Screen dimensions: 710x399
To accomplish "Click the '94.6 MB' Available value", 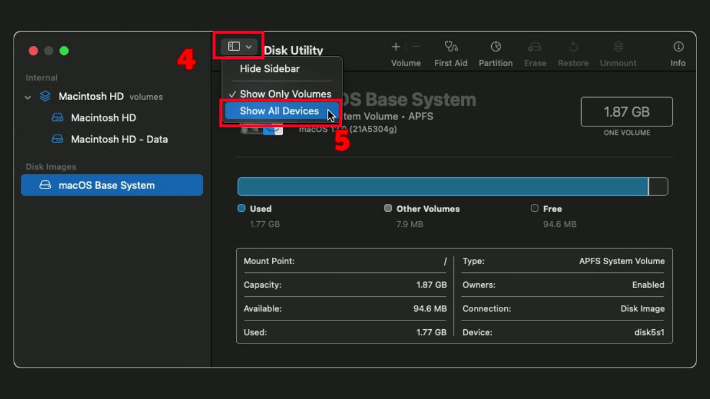I will (430, 309).
